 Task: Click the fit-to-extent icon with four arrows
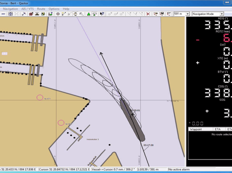(x=10, y=14)
